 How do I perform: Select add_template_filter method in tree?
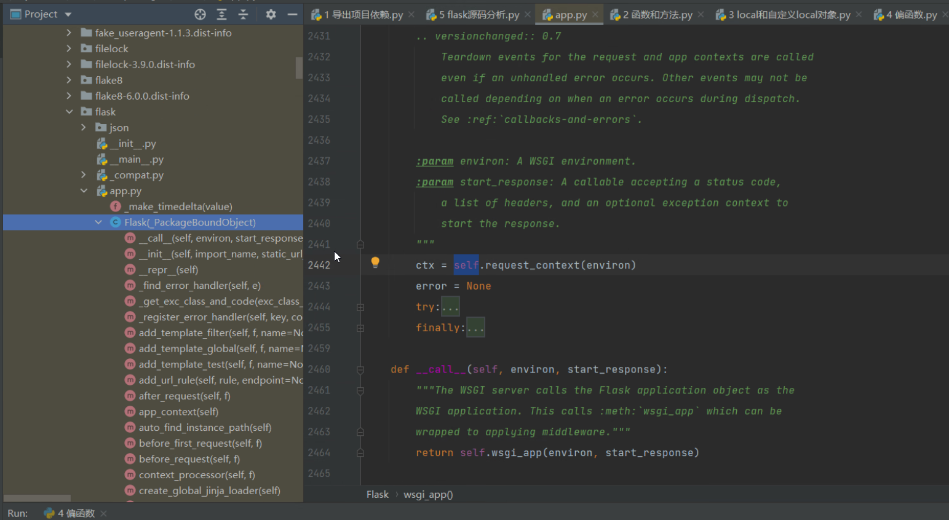click(x=214, y=333)
